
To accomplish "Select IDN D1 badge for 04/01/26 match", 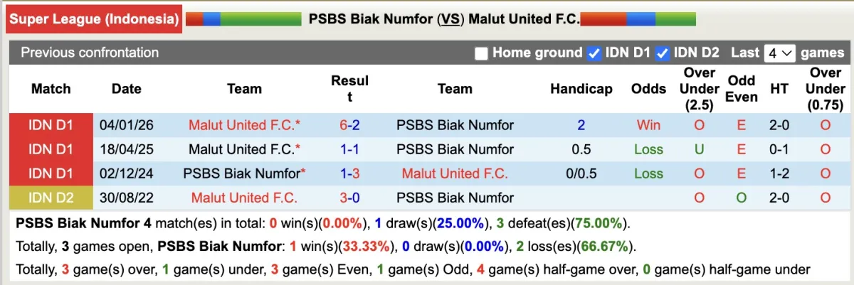I will [51, 125].
